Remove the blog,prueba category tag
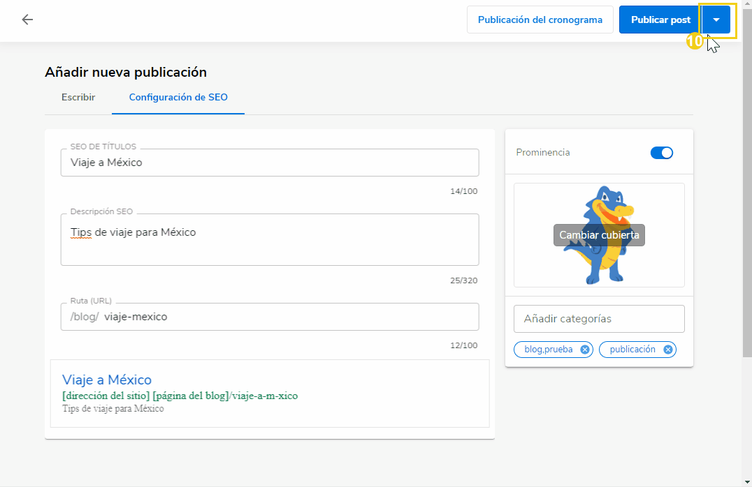Viewport: 752px width, 487px height. [585, 350]
